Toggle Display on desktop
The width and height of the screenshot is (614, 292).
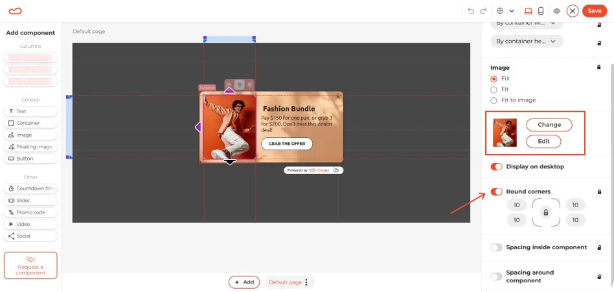[x=497, y=167]
